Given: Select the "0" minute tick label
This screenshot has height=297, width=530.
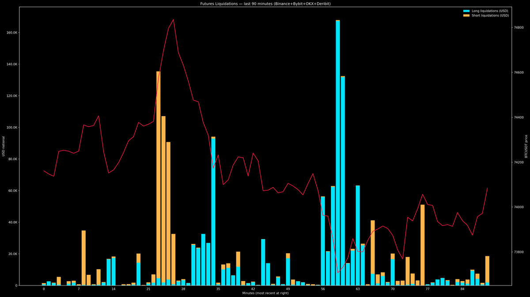Looking at the screenshot, I should (x=44, y=288).
